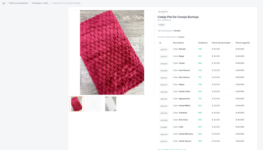Click the Vinotinto stock value 694
The width and height of the screenshot is (263, 150).
click(x=200, y=113)
